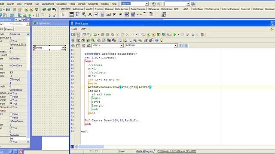Click the lightbulb icon in CnPack toolbar
The height and width of the screenshot is (154, 275).
[x=162, y=40]
